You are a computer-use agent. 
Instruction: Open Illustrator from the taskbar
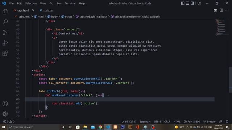[130, 127]
